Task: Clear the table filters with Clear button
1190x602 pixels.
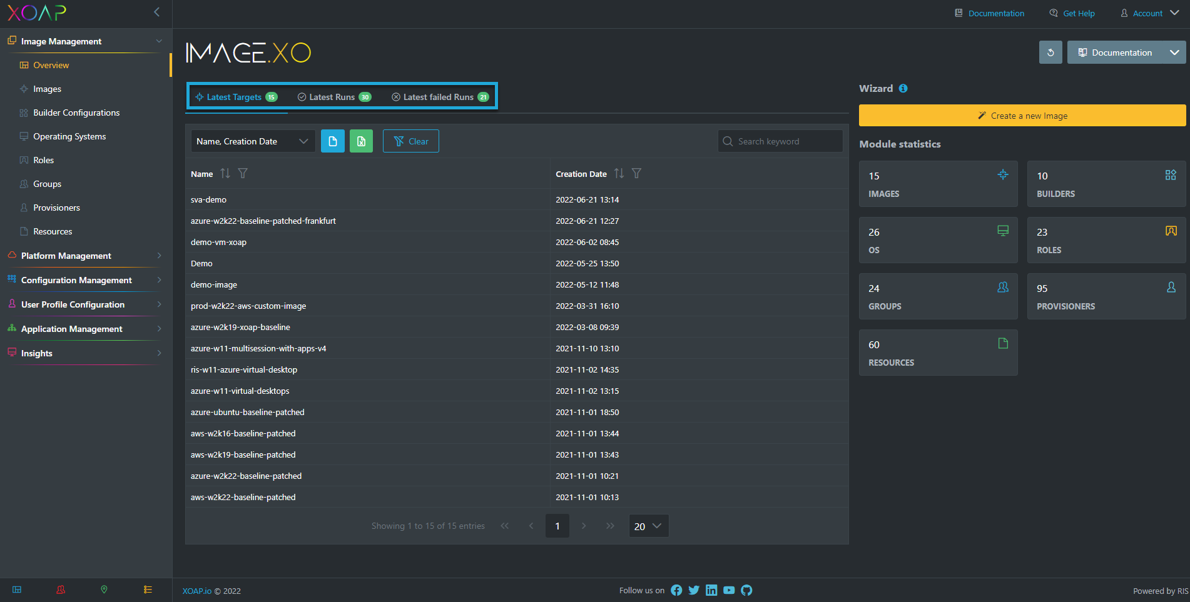Action: [410, 141]
